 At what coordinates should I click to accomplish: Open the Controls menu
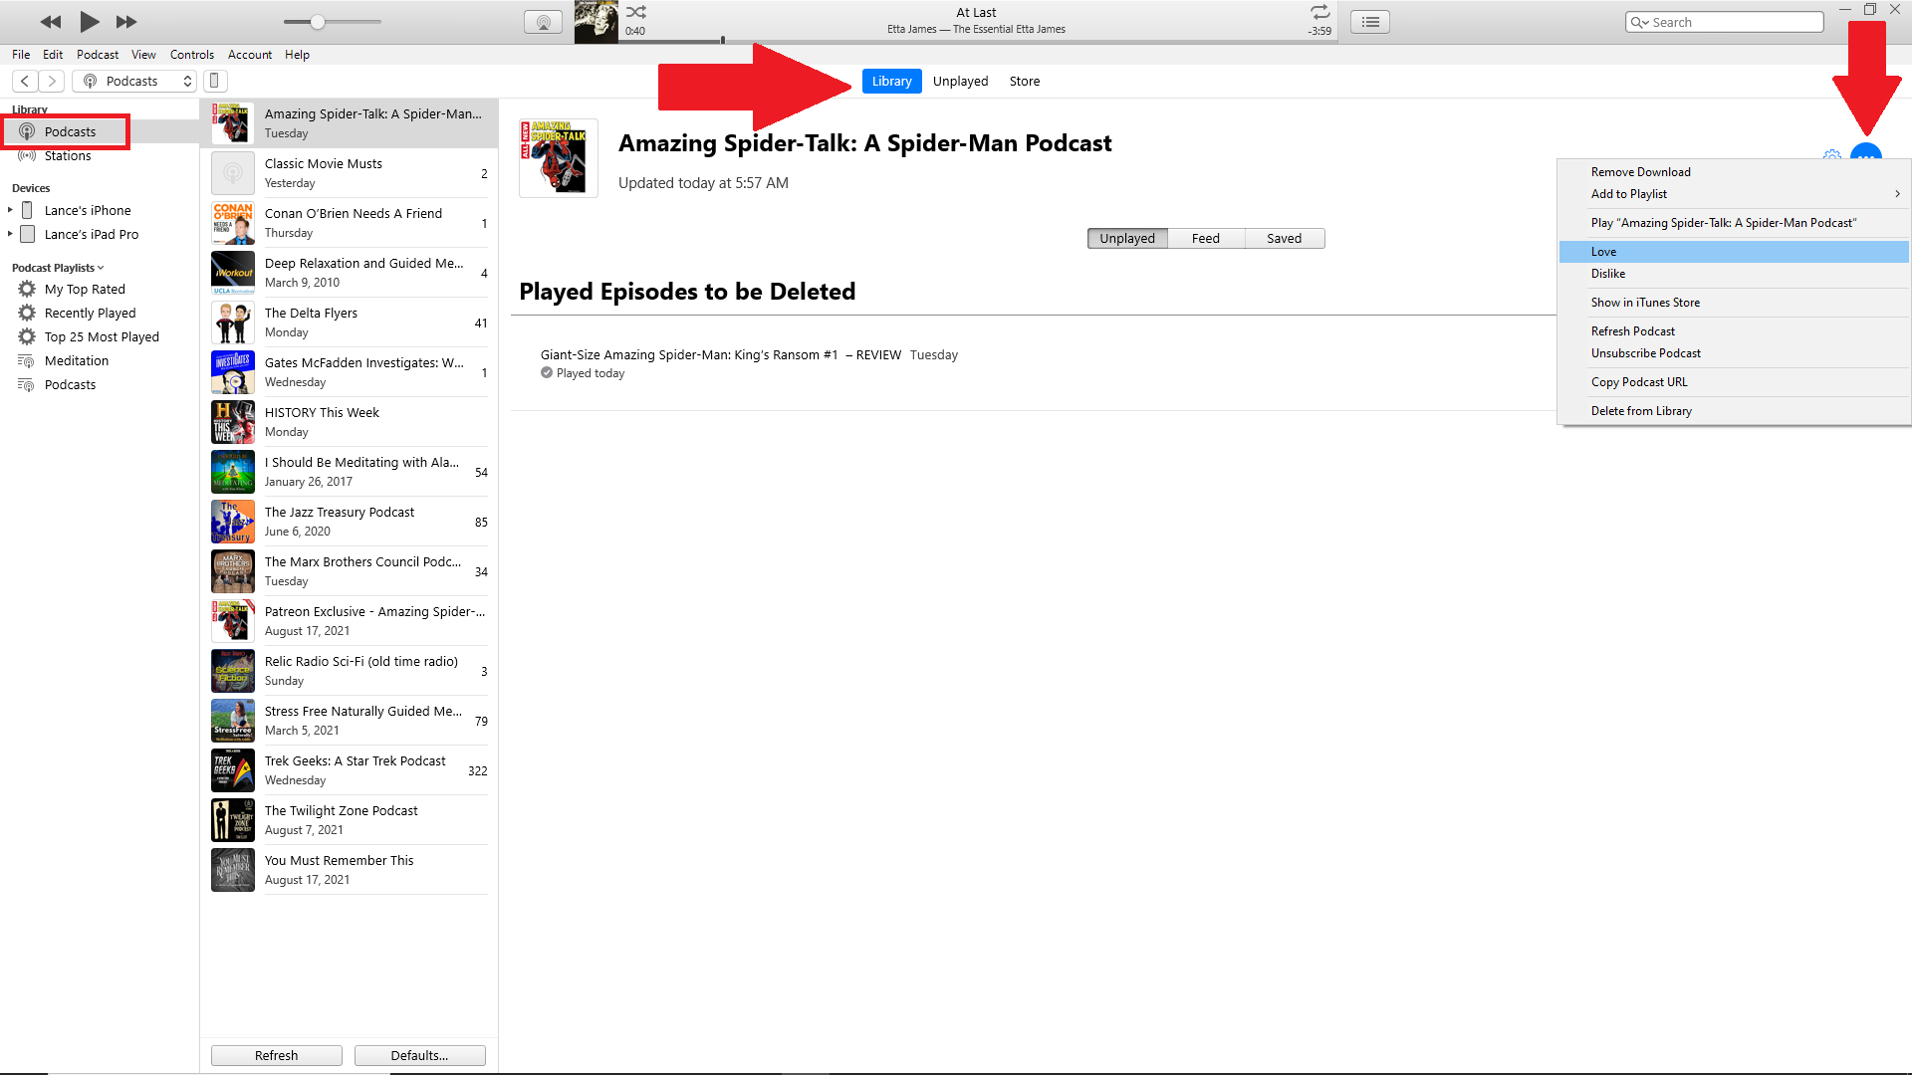pyautogui.click(x=192, y=55)
